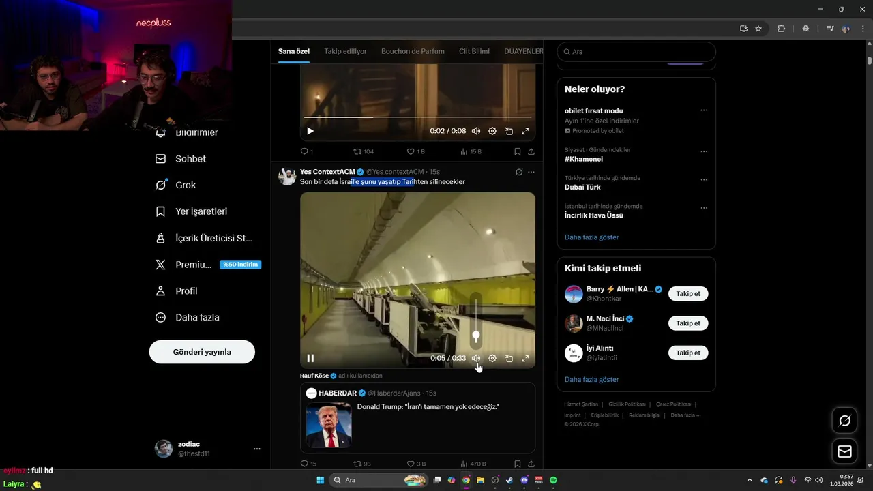The image size is (873, 491).
Task: View analytics showing 15 B views
Action: pos(471,151)
